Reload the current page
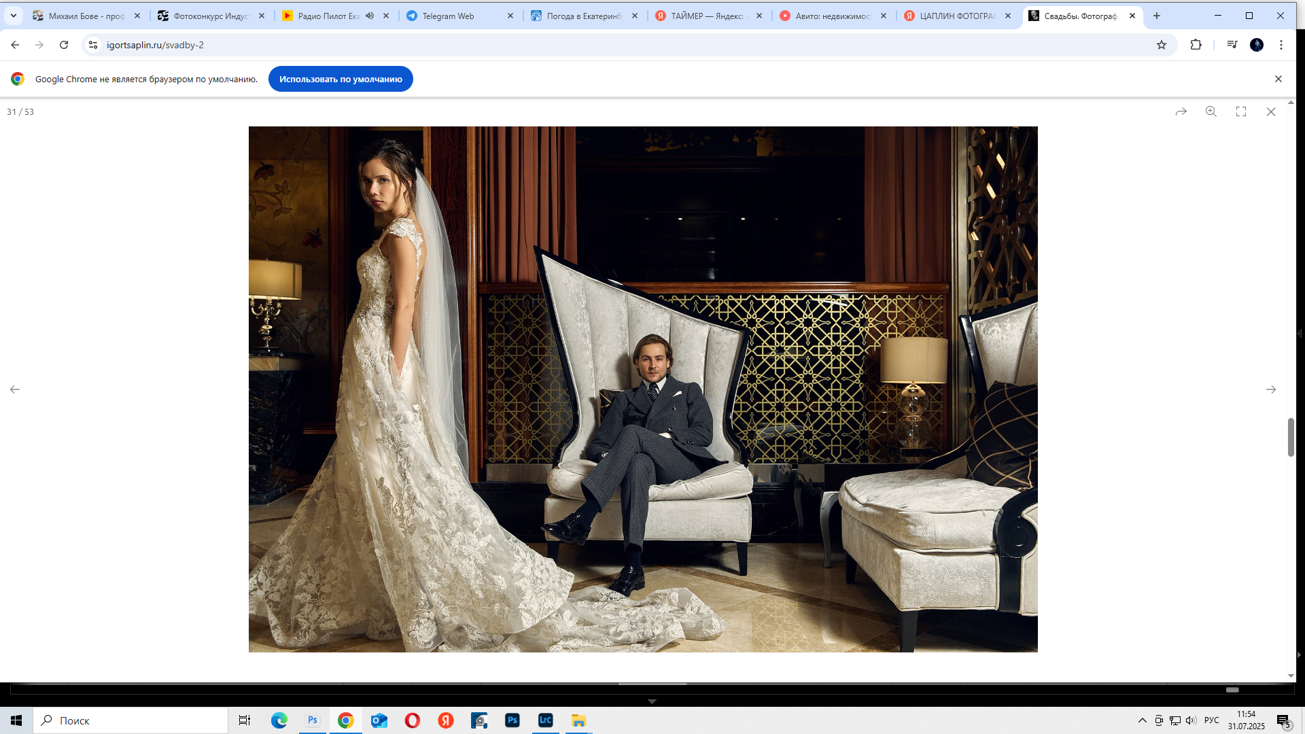Image resolution: width=1305 pixels, height=734 pixels. tap(64, 45)
